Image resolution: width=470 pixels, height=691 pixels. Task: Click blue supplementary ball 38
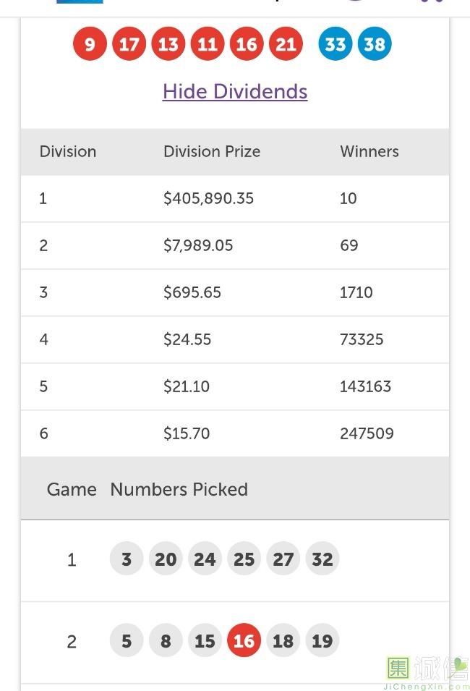coord(375,45)
